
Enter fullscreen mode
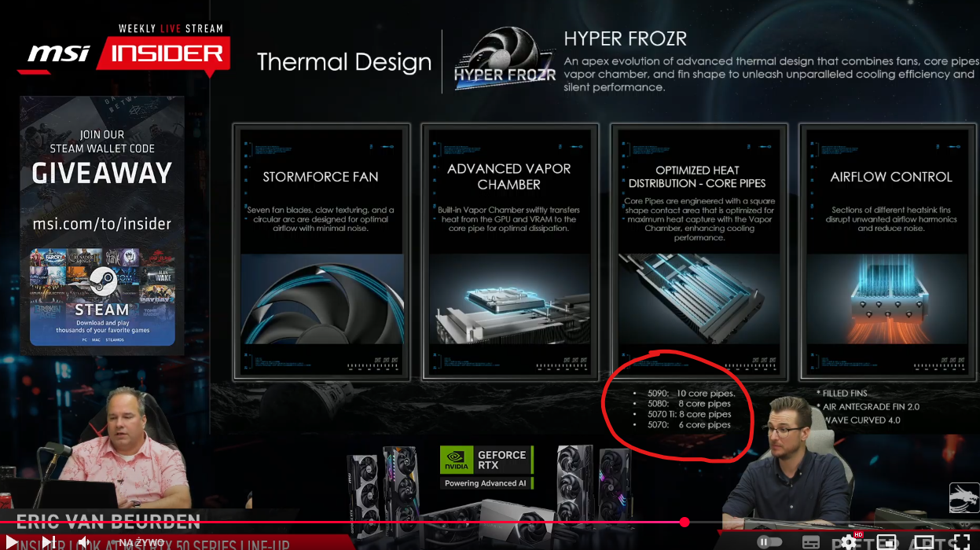[x=961, y=541]
